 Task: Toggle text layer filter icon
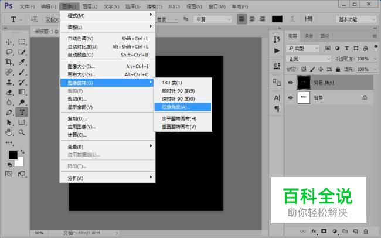coord(347,48)
